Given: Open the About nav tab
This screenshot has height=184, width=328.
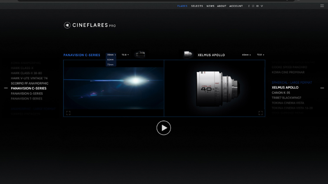Looking at the screenshot, I should pyautogui.click(x=222, y=6).
